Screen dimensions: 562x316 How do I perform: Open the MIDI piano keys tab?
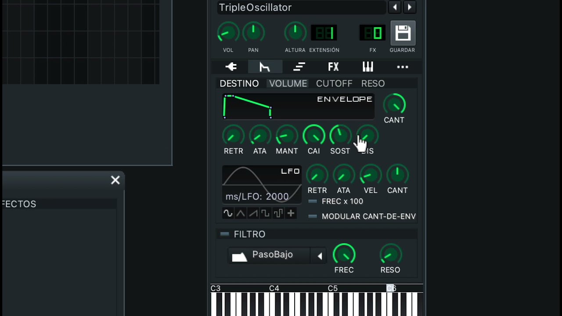[367, 67]
